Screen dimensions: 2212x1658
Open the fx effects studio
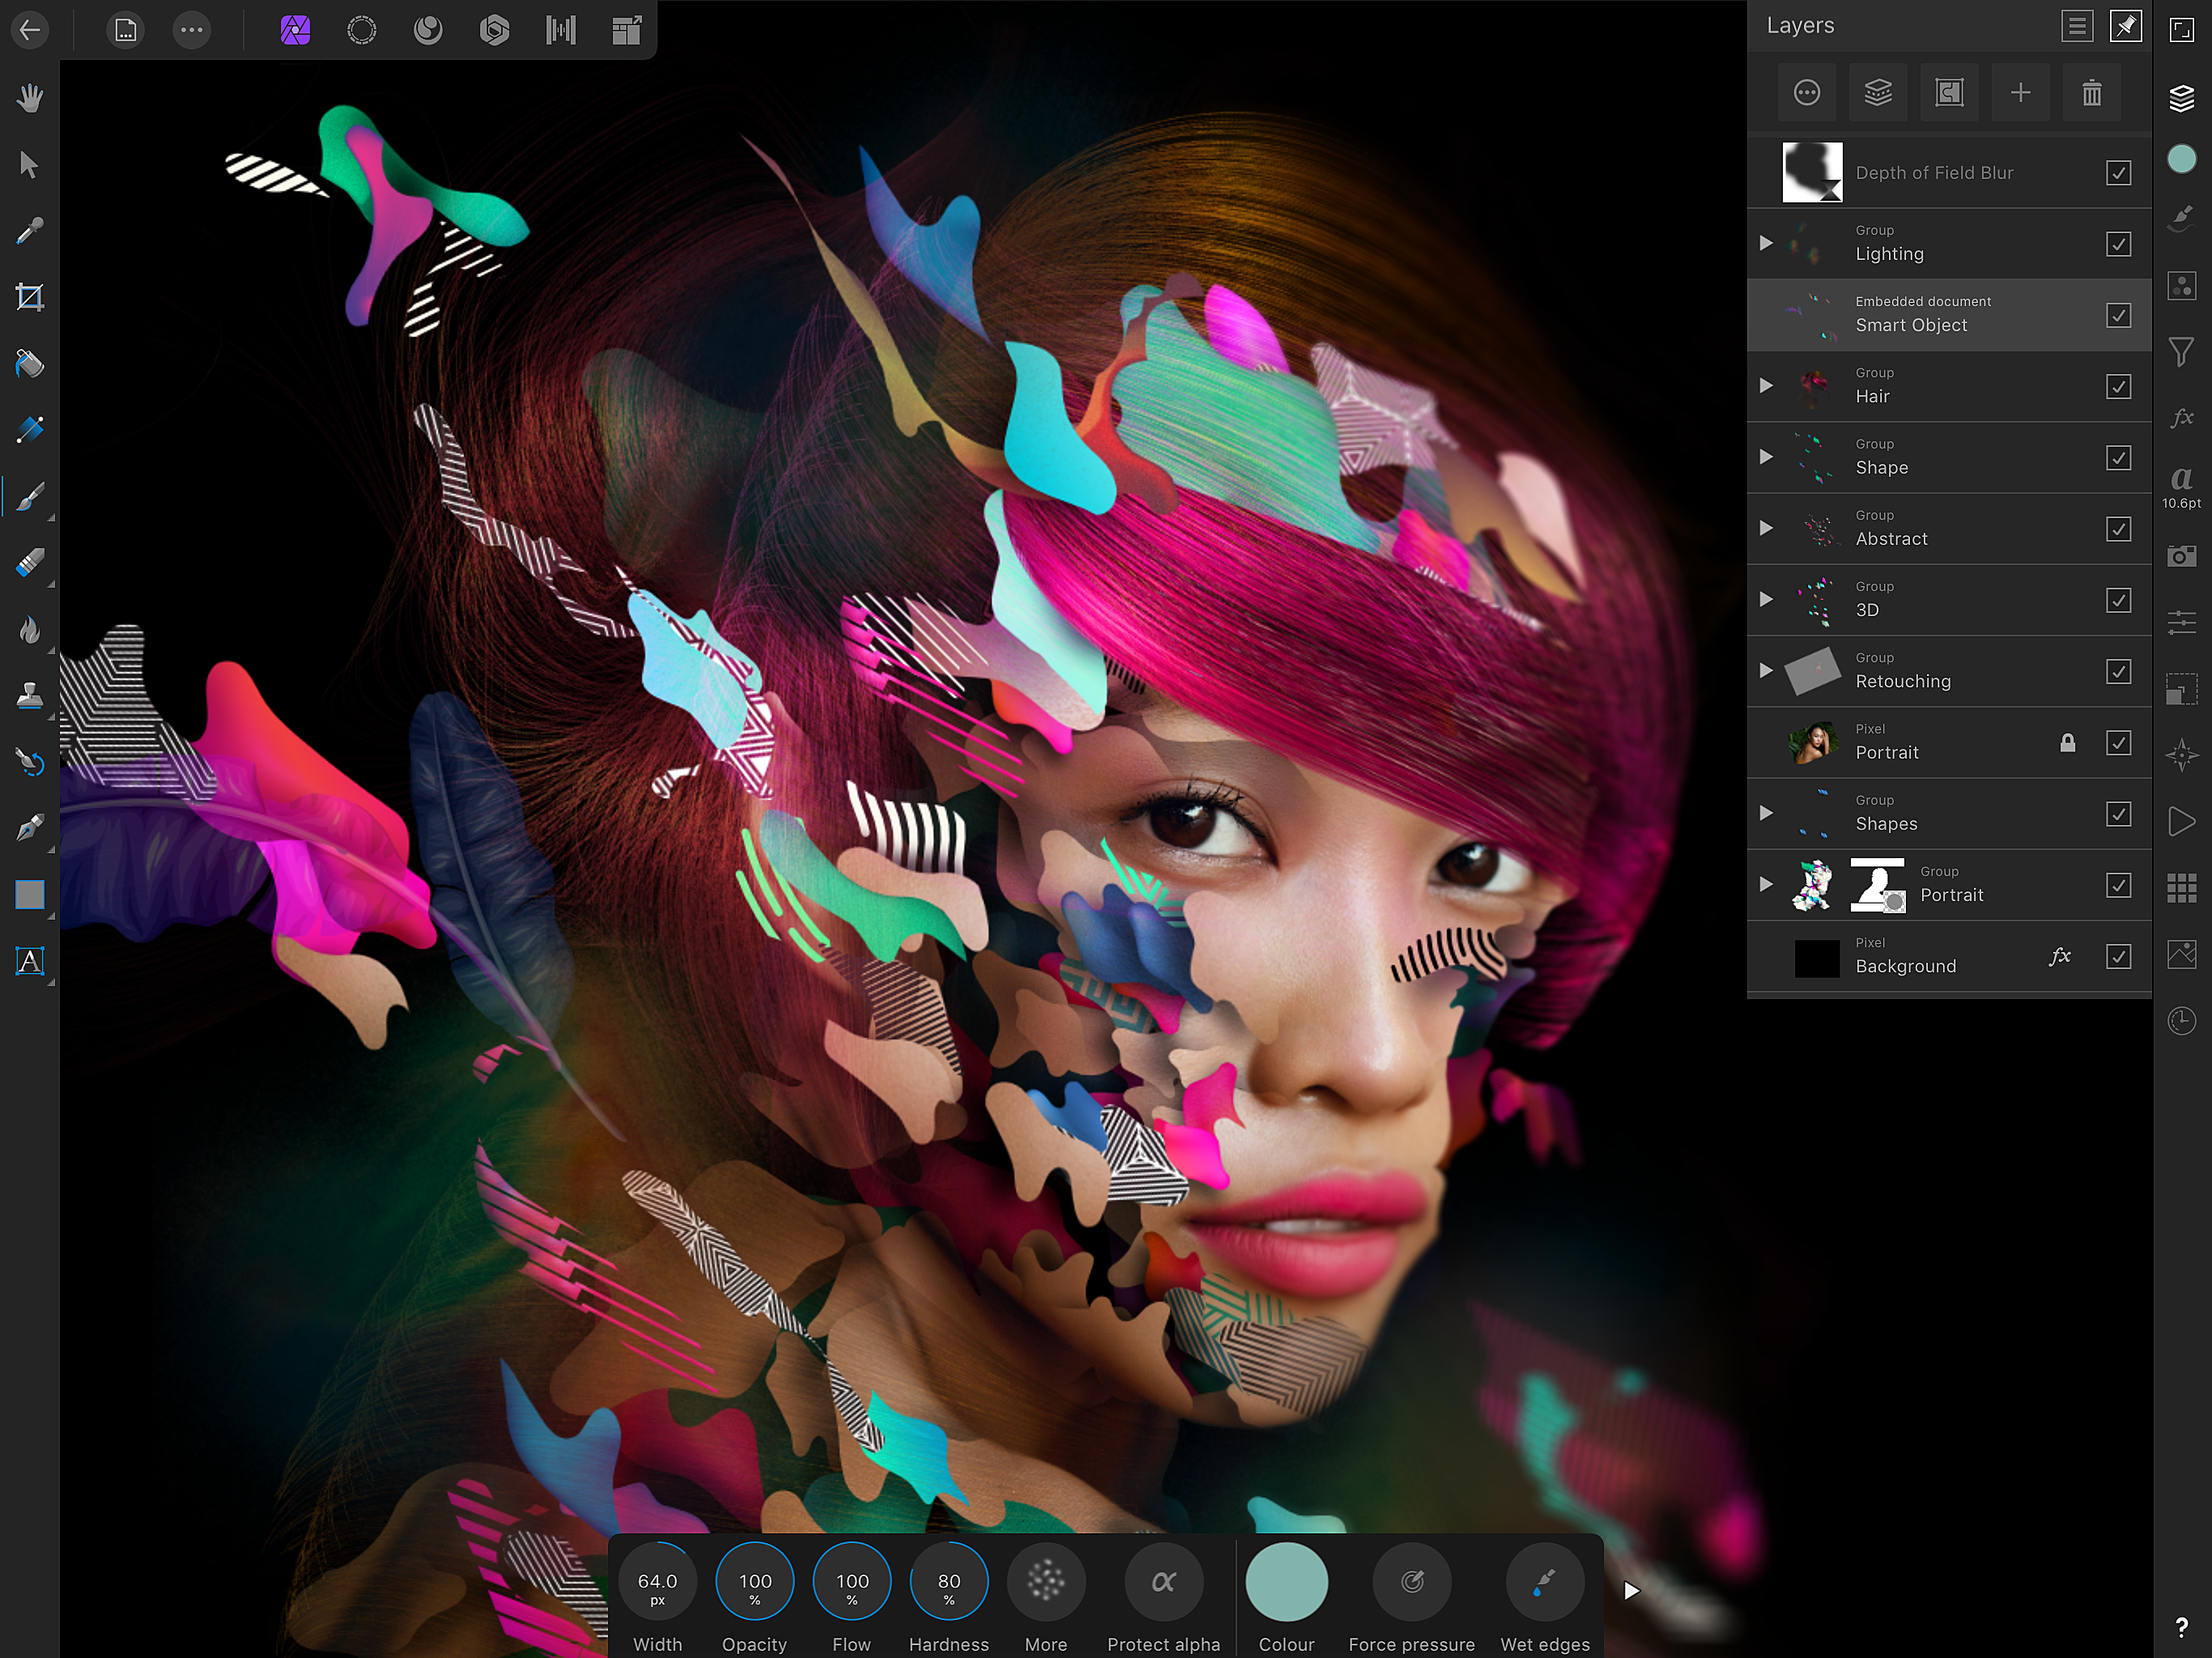2181,418
